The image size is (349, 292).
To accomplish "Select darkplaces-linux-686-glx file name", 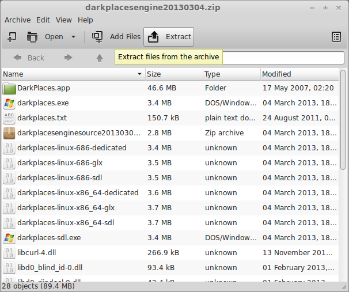I will click(x=60, y=163).
